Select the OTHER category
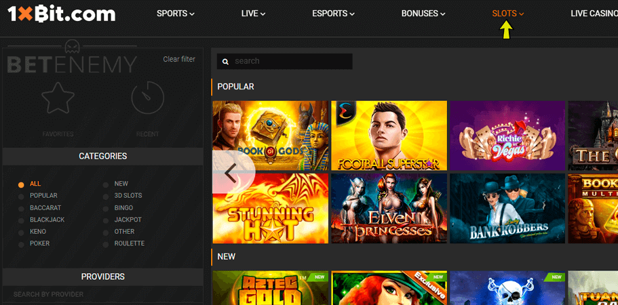 pyautogui.click(x=124, y=231)
